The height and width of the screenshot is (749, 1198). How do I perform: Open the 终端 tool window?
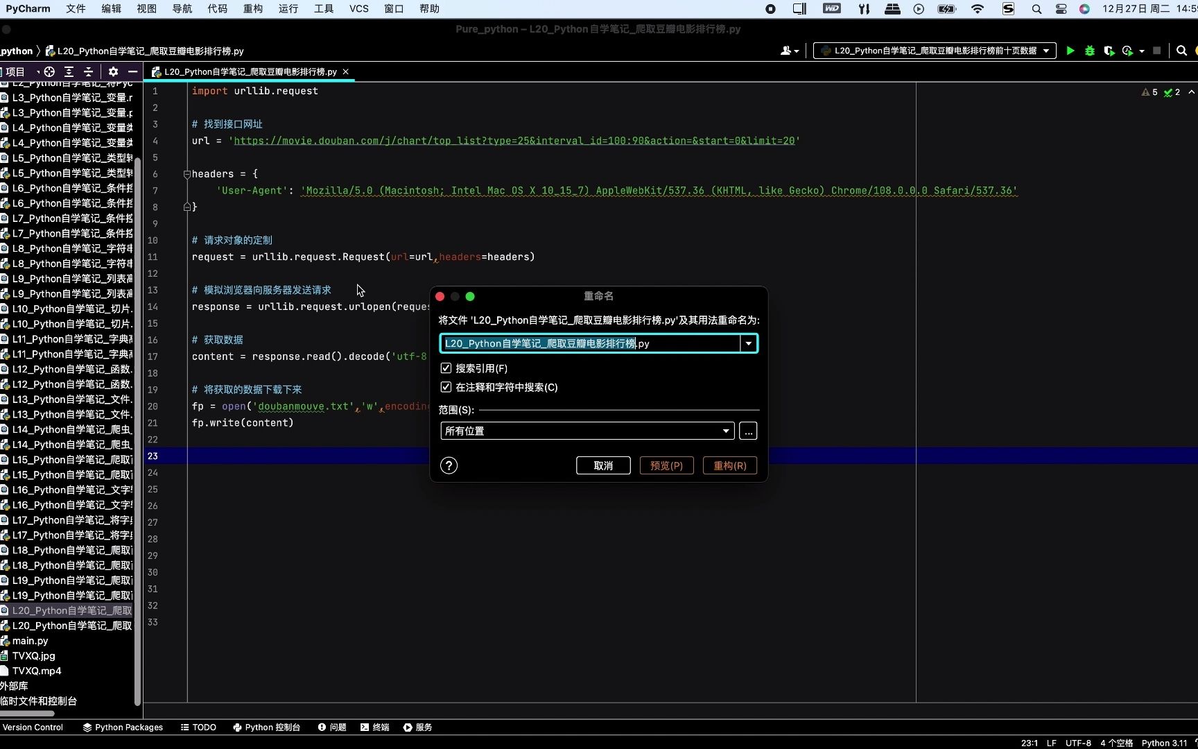tap(375, 728)
